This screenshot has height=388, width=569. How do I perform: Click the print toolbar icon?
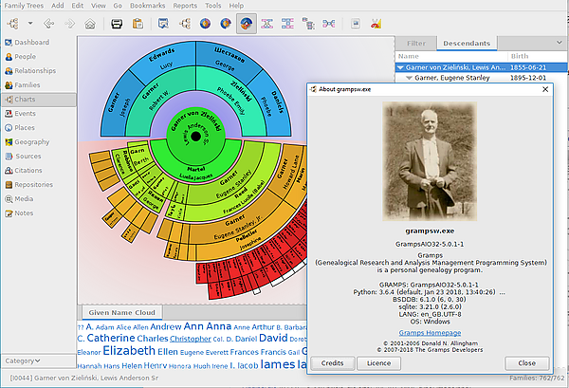[x=117, y=24]
